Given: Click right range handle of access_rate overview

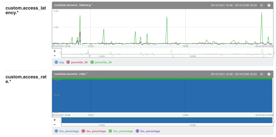Looking at the screenshot, I should click(274, 121).
